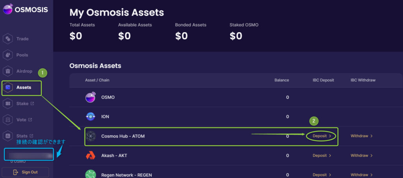Click the Regen Network token icon
403x178 pixels.
pos(91,174)
